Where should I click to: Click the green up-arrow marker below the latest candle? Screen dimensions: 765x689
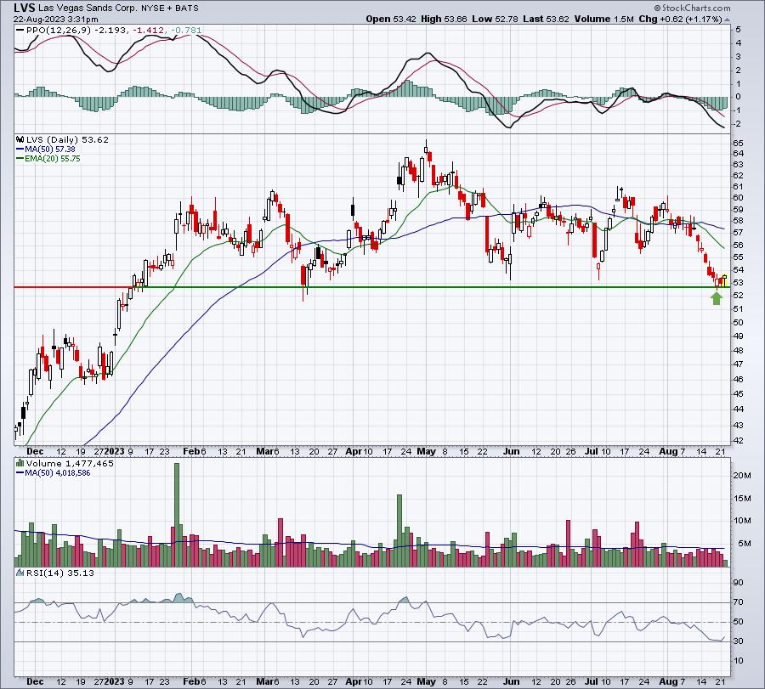(717, 298)
